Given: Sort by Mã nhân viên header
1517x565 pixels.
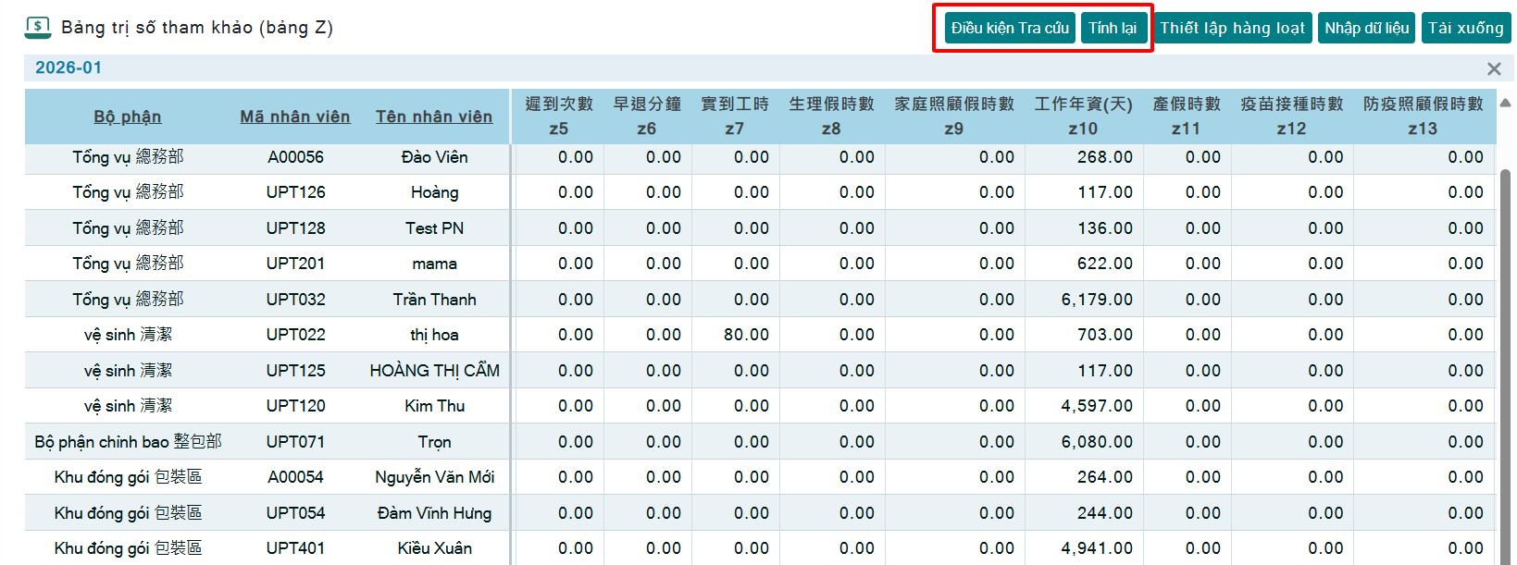Looking at the screenshot, I should click(x=295, y=117).
